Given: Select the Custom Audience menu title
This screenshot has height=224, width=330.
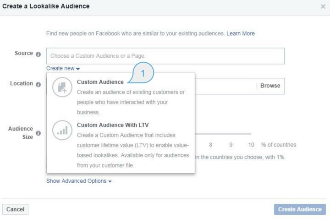Looking at the screenshot, I should click(100, 82).
